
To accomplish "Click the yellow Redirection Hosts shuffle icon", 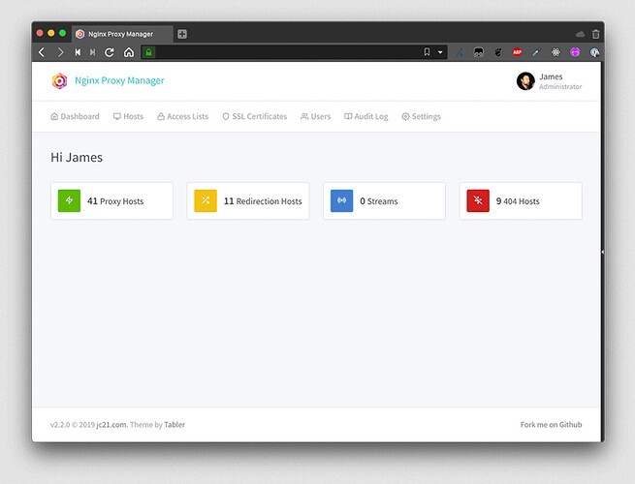I will pos(206,200).
